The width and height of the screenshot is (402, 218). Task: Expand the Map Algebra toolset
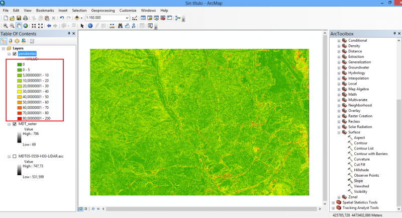coord(339,90)
